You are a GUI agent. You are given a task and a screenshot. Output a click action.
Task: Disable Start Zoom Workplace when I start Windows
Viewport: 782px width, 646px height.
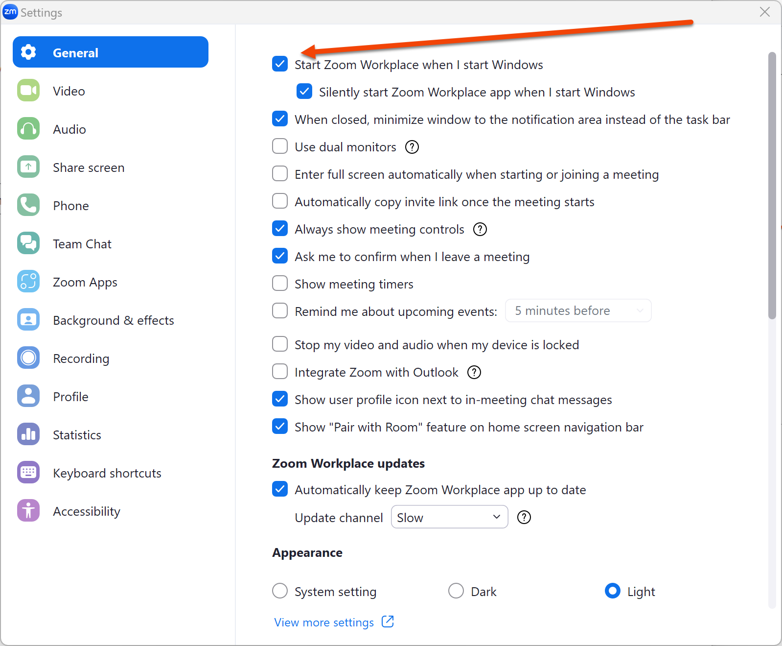pyautogui.click(x=279, y=64)
